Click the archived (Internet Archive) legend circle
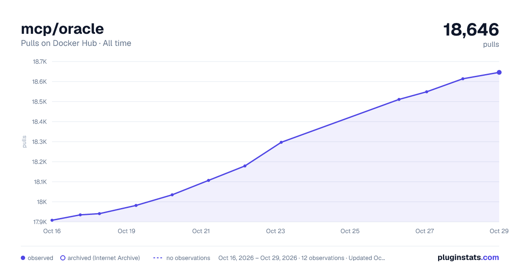The height and width of the screenshot is (273, 520). click(63, 258)
